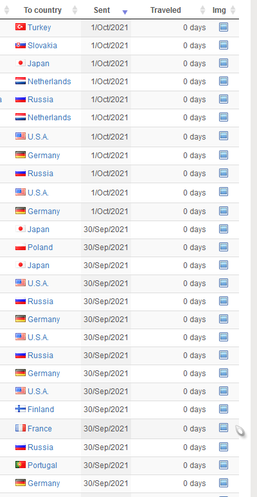
Task: Sort using the Traveled column arrows
Action: [203, 10]
